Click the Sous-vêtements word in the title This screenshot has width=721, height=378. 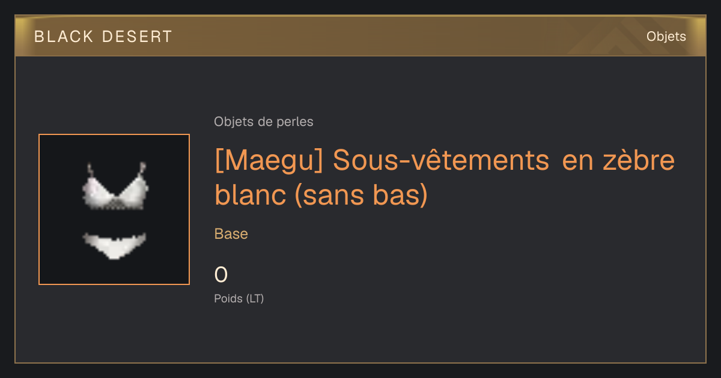[x=440, y=161]
